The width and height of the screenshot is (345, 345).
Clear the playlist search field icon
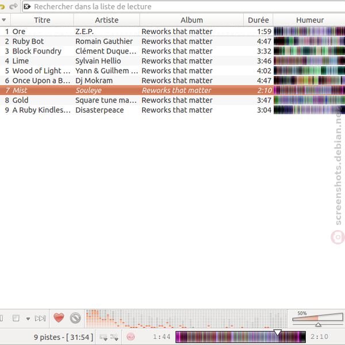(x=27, y=6)
